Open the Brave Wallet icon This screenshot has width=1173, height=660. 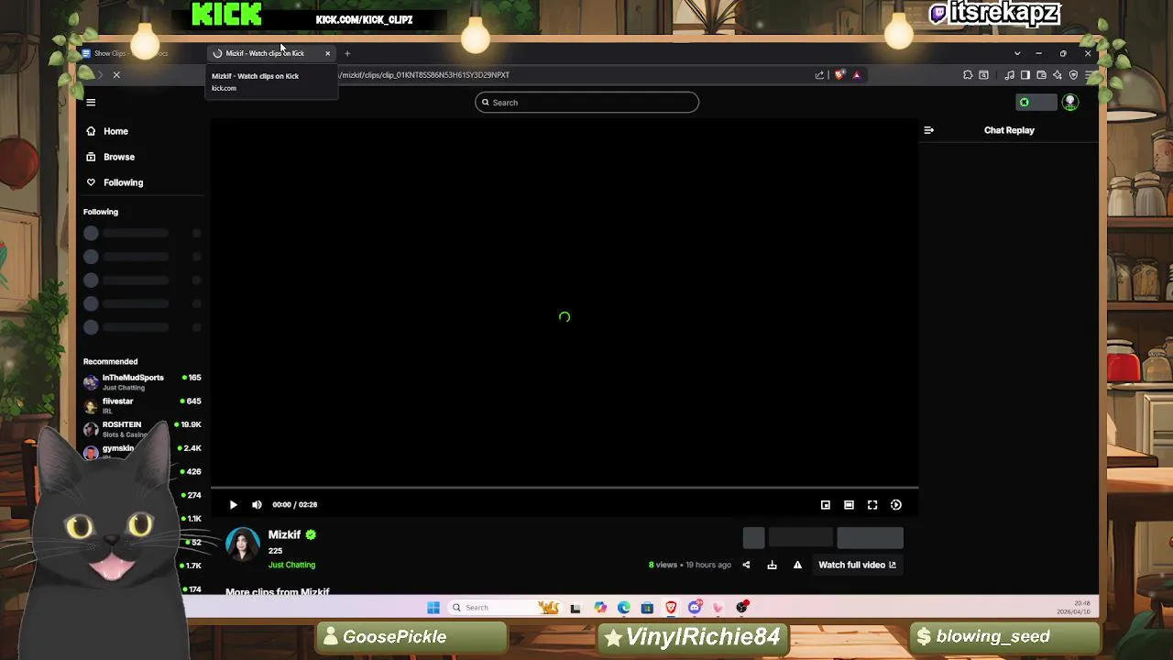click(1041, 75)
